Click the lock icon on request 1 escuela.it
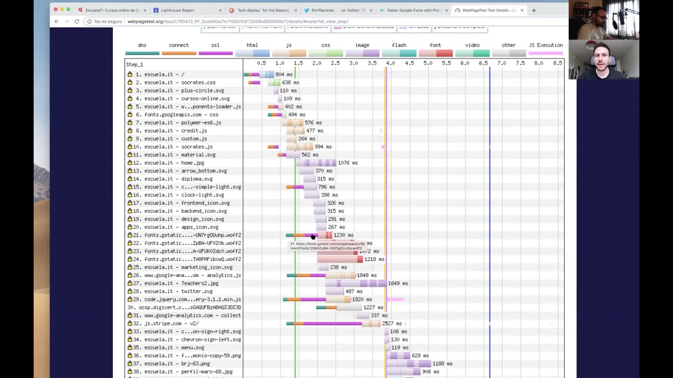673x378 pixels. click(x=130, y=74)
